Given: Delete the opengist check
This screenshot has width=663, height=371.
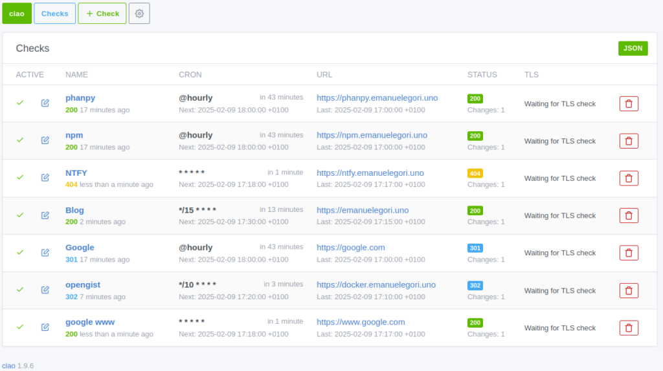Looking at the screenshot, I should pyautogui.click(x=629, y=290).
